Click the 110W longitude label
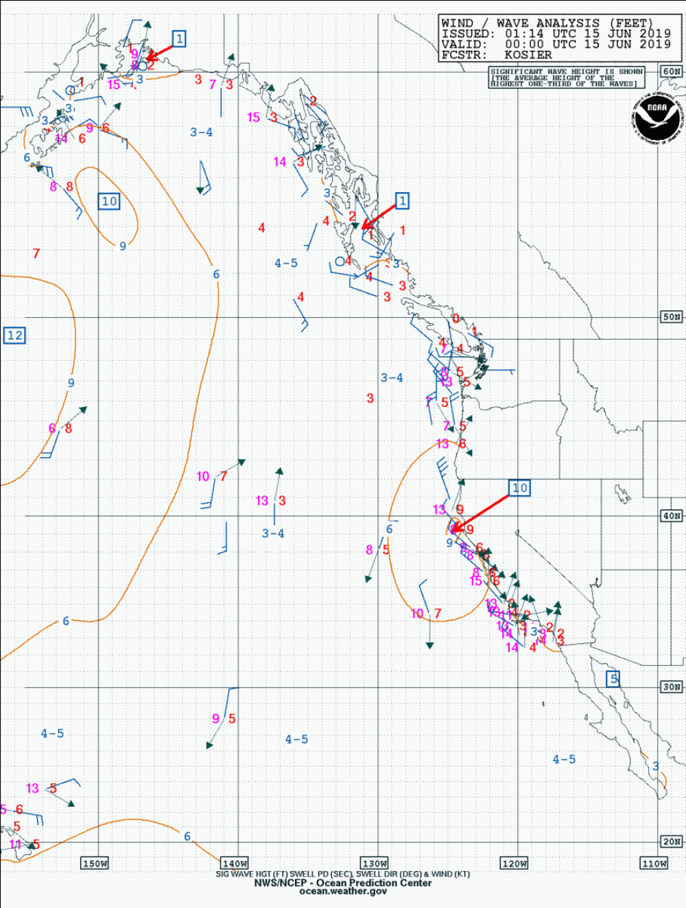Viewport: 686px width, 908px height. tap(654, 863)
